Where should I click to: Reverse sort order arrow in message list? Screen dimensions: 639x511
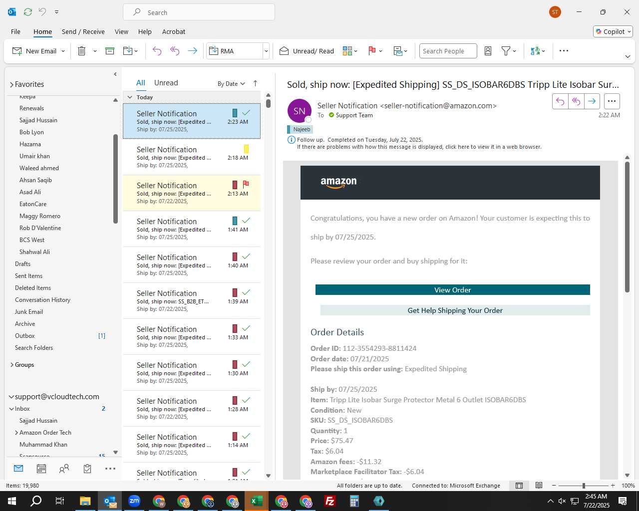click(x=255, y=83)
